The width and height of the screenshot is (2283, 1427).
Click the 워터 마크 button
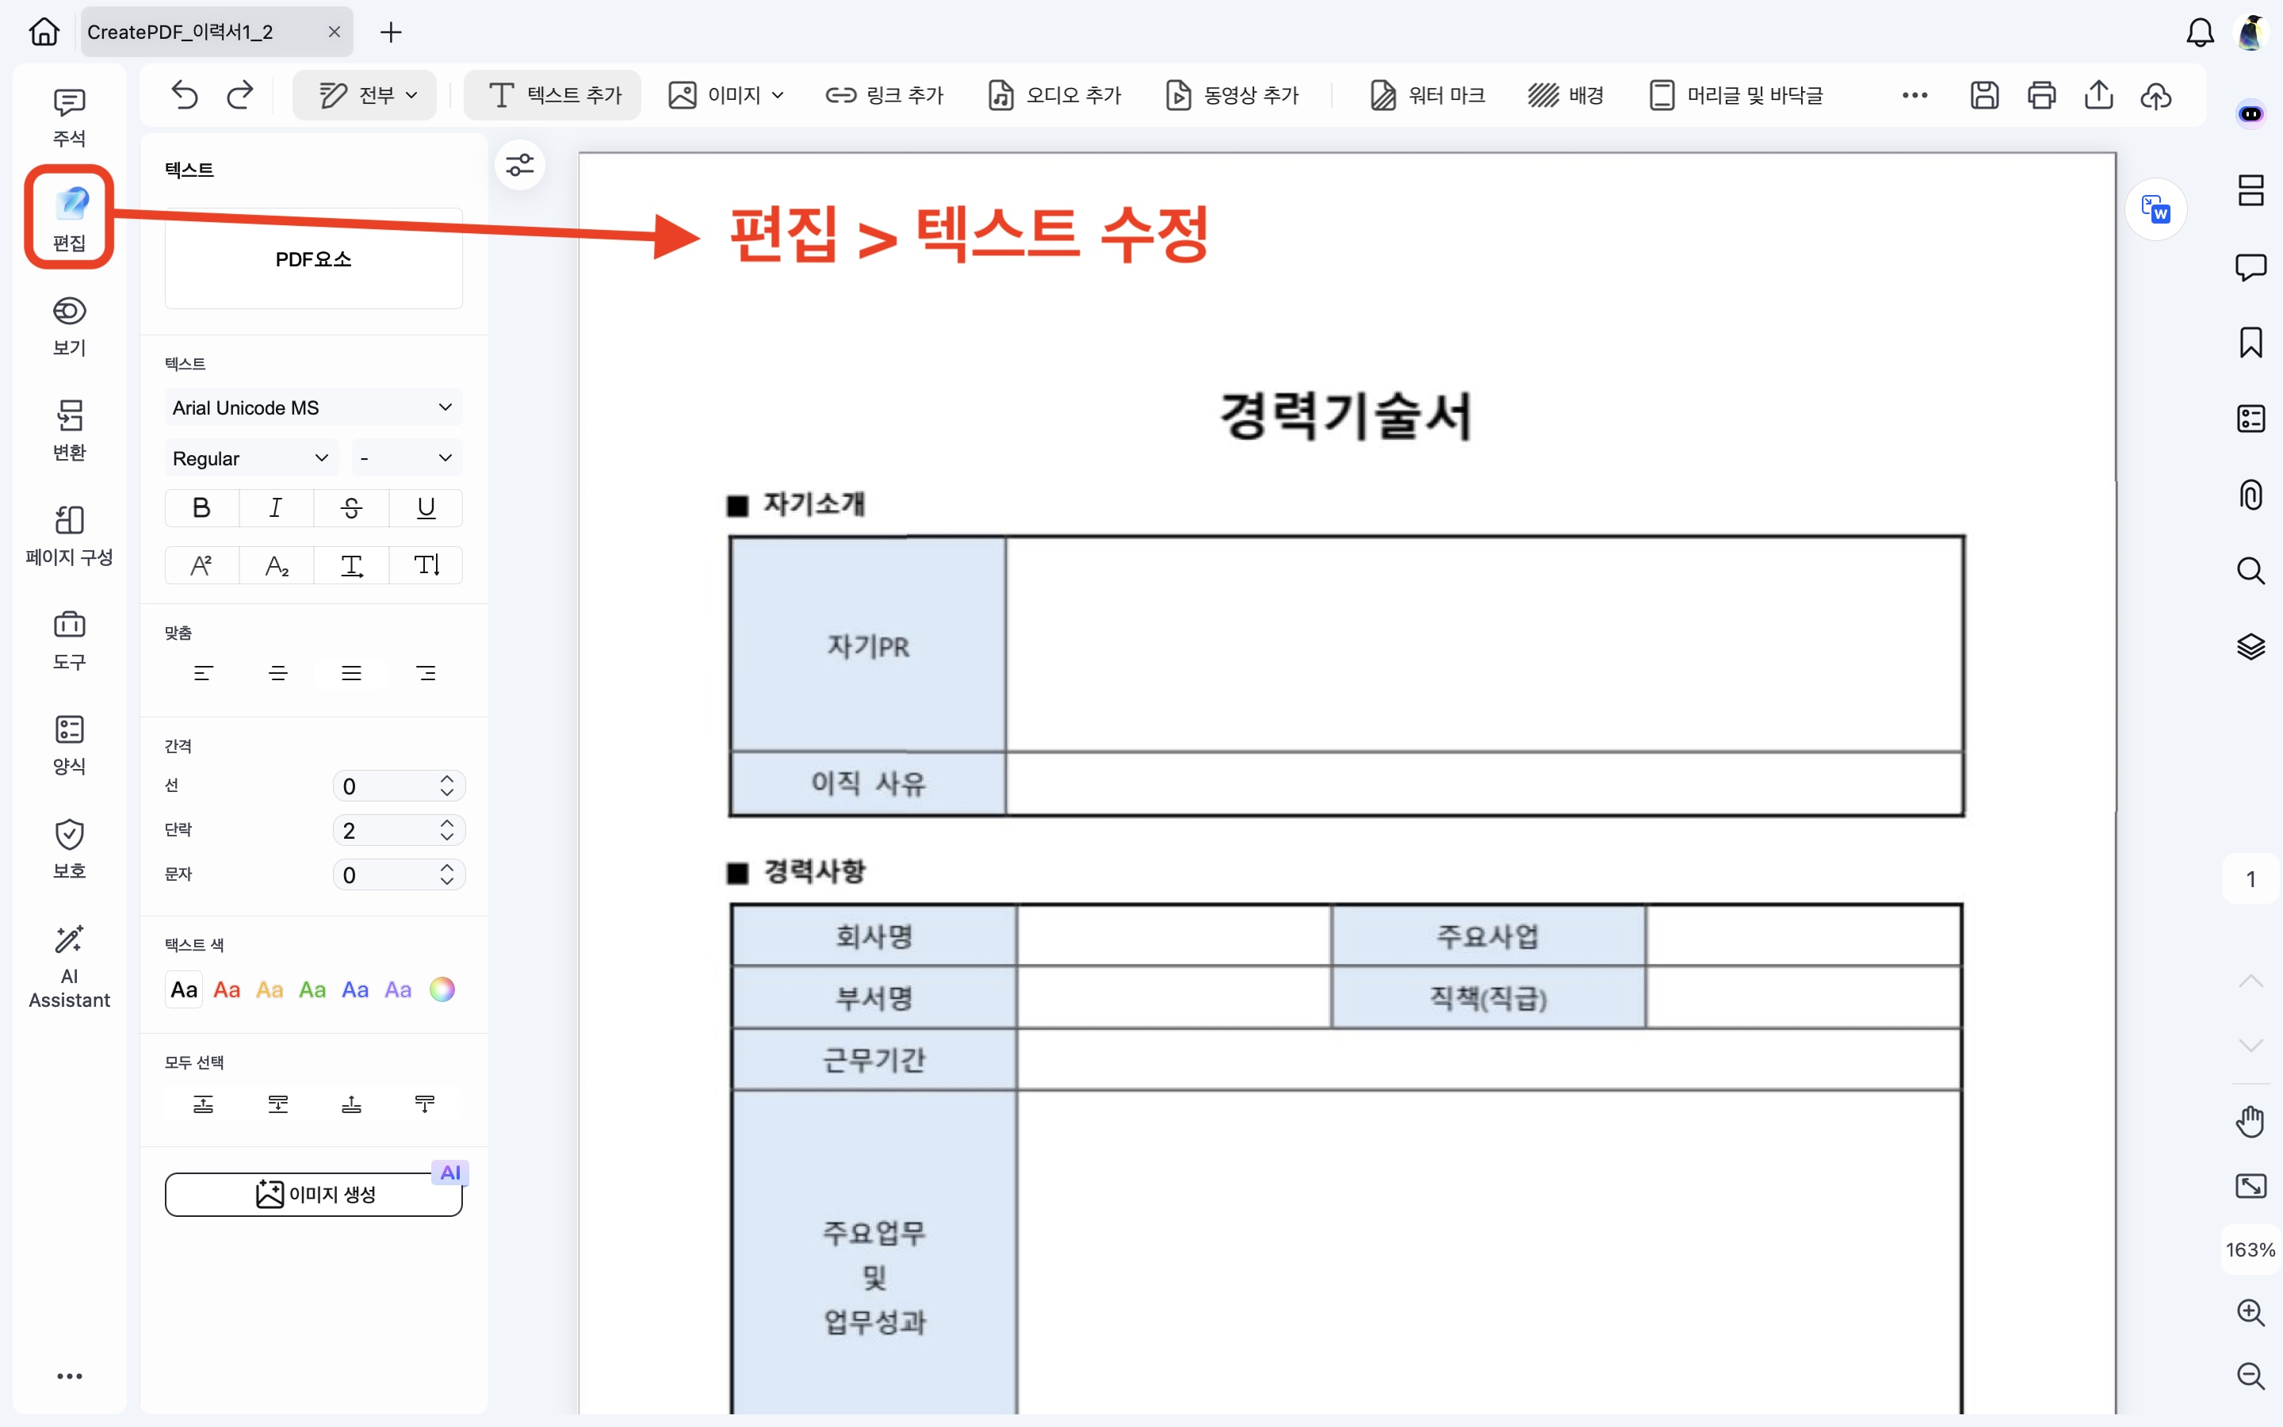click(1428, 95)
